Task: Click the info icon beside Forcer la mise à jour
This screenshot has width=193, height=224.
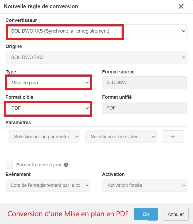Action: point(66,165)
